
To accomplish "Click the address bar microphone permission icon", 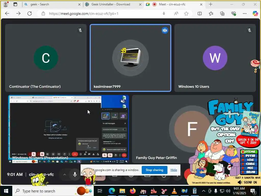I will click(x=164, y=14).
